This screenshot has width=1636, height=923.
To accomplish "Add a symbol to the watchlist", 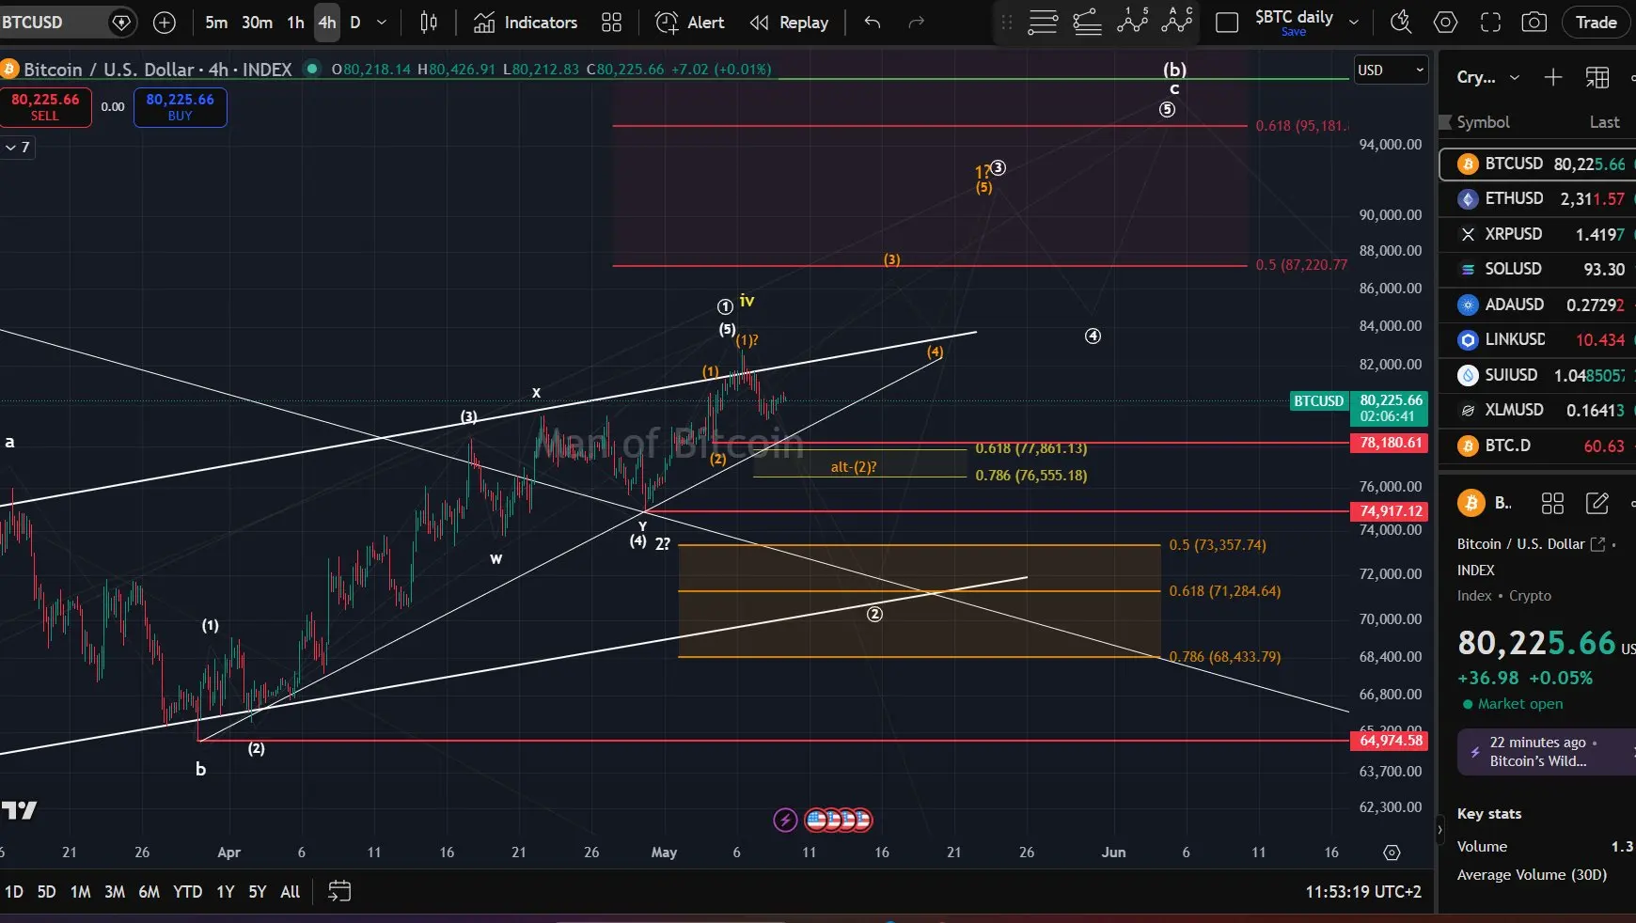I will tap(1553, 78).
